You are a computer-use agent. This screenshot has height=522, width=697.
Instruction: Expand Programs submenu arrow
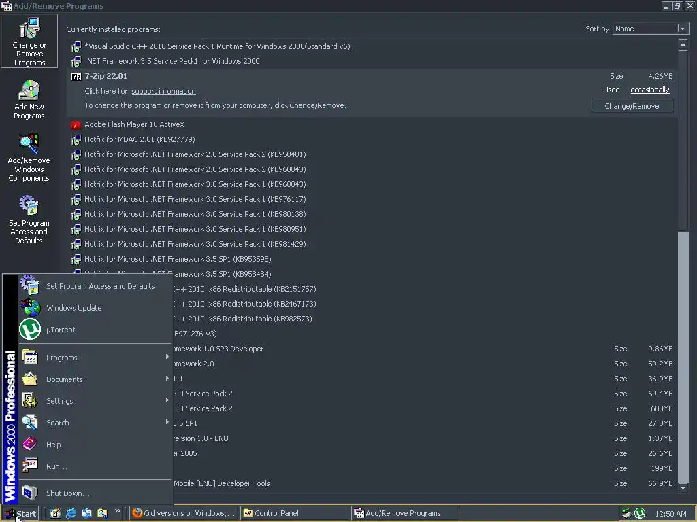[x=167, y=356]
